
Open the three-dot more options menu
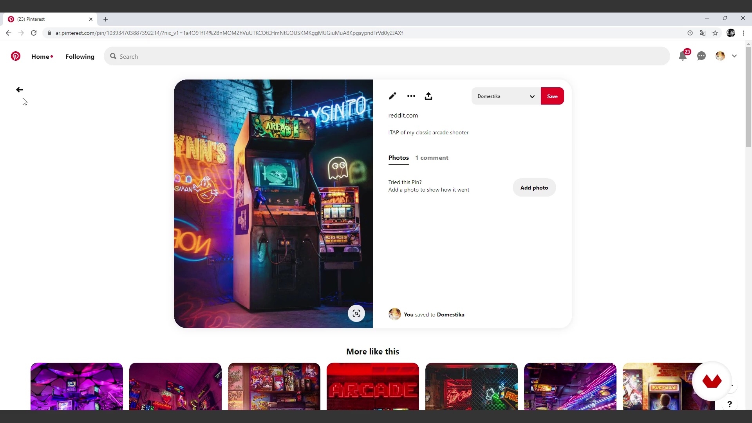pyautogui.click(x=411, y=96)
